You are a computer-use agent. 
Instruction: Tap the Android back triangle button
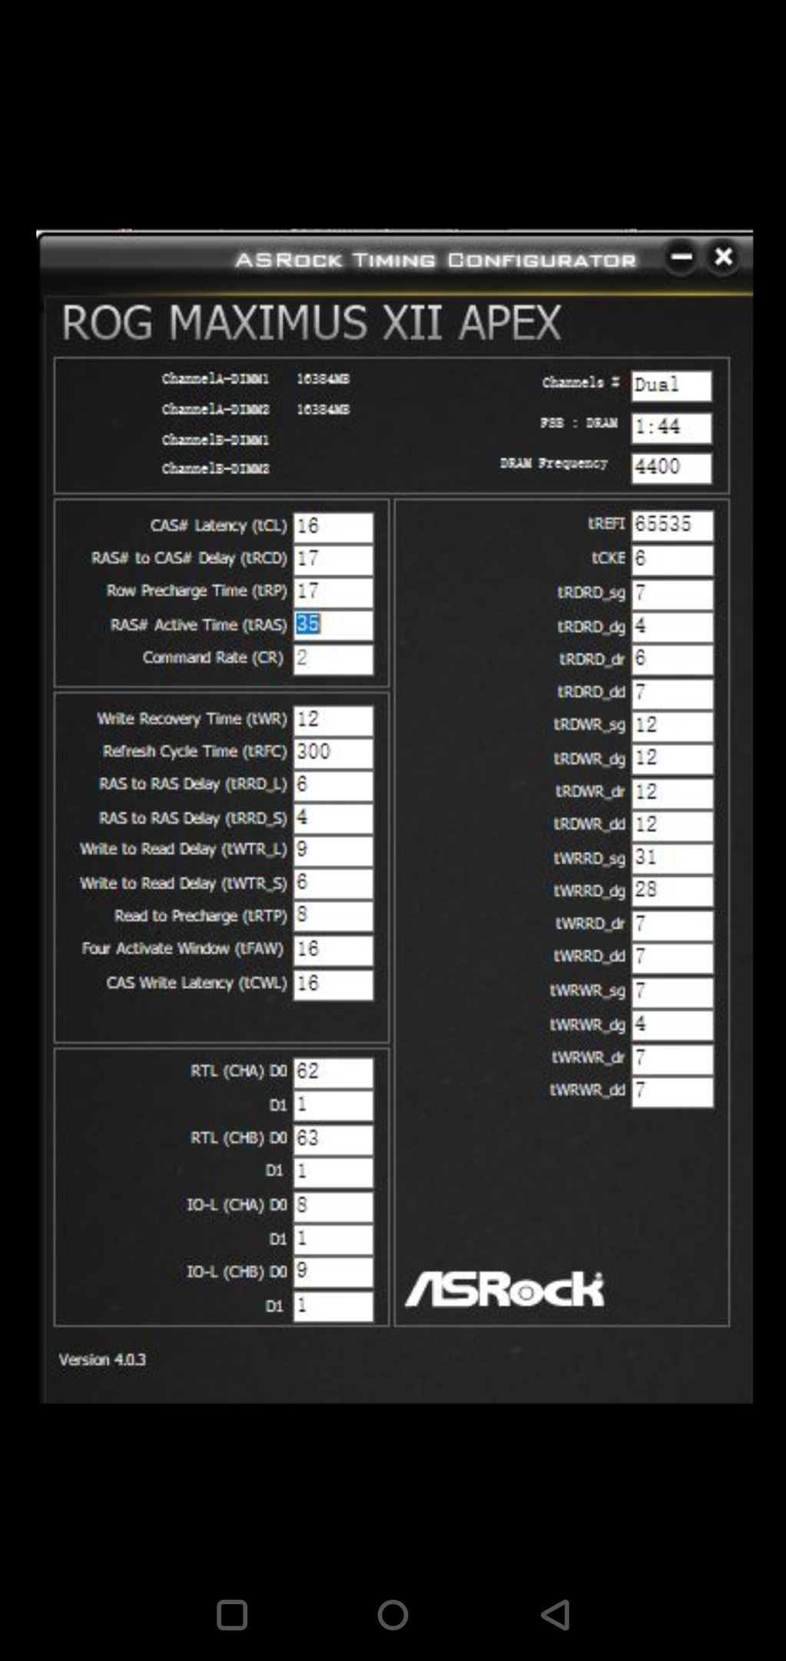pyautogui.click(x=556, y=1616)
